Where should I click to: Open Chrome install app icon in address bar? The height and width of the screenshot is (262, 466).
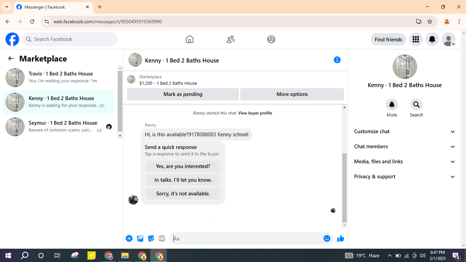419,22
